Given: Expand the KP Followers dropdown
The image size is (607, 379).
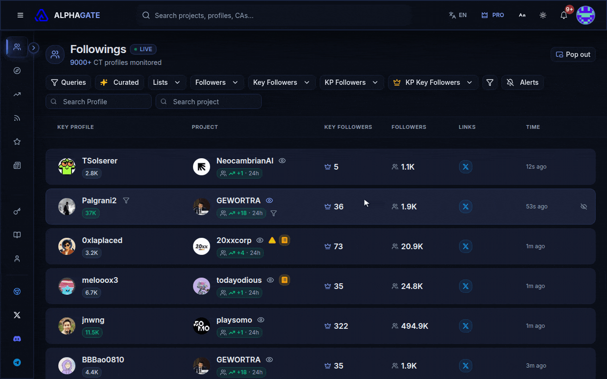Looking at the screenshot, I should 351,82.
